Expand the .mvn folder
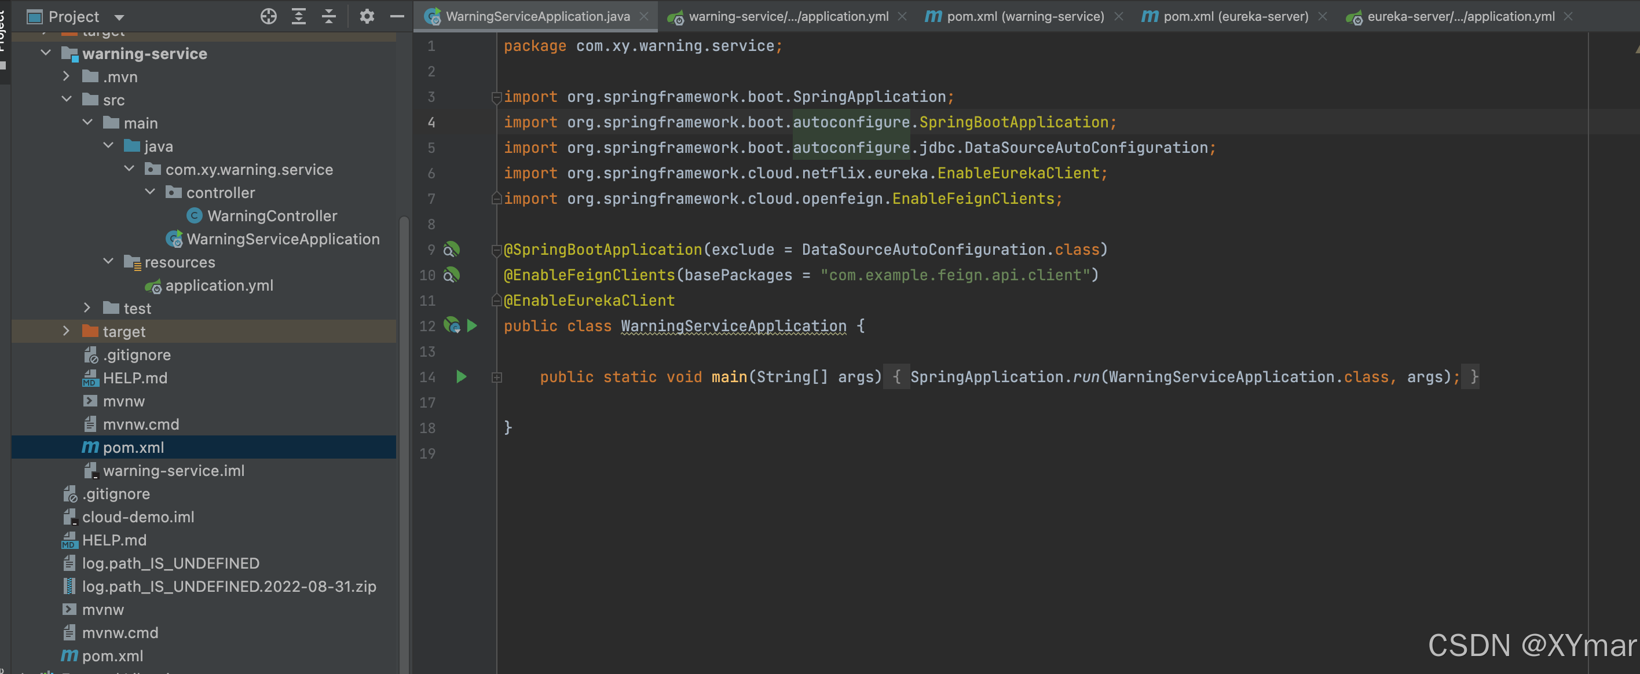 (x=66, y=76)
